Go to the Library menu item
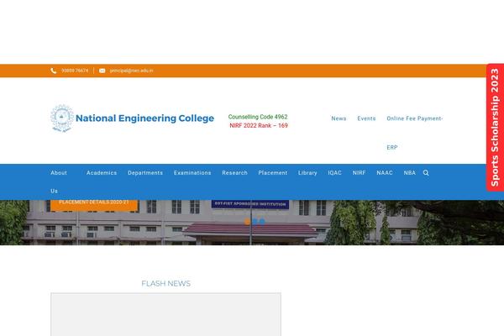The image size is (504, 336). tap(307, 173)
